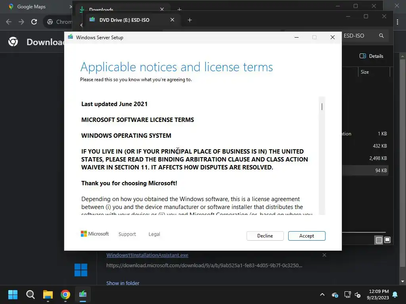The image size is (406, 304).
Task: Click the Microsoft logo in Setup dialog
Action: coord(95,234)
